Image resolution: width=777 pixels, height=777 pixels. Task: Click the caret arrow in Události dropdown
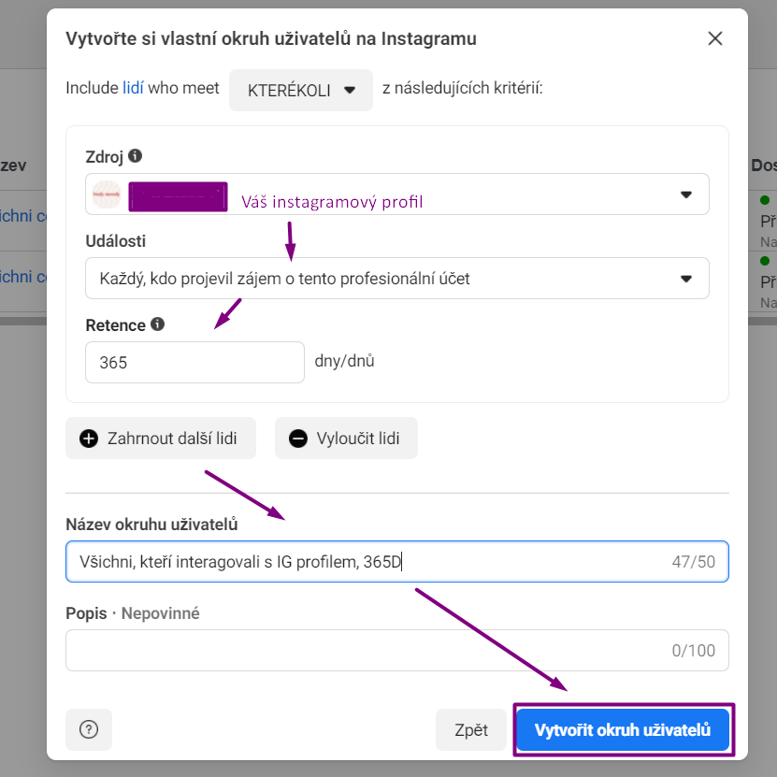685,279
